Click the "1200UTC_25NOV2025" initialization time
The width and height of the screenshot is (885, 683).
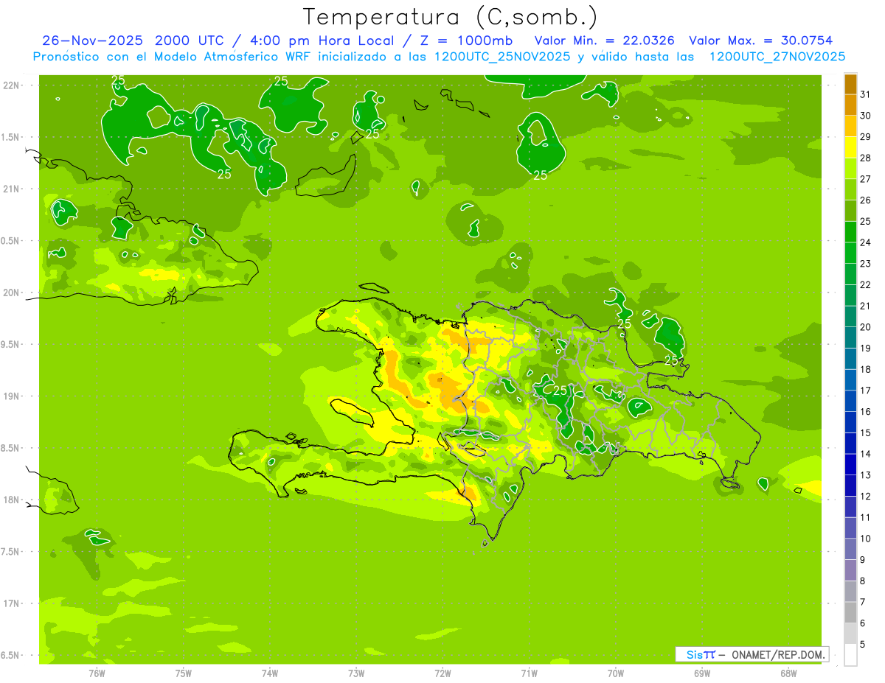point(502,56)
